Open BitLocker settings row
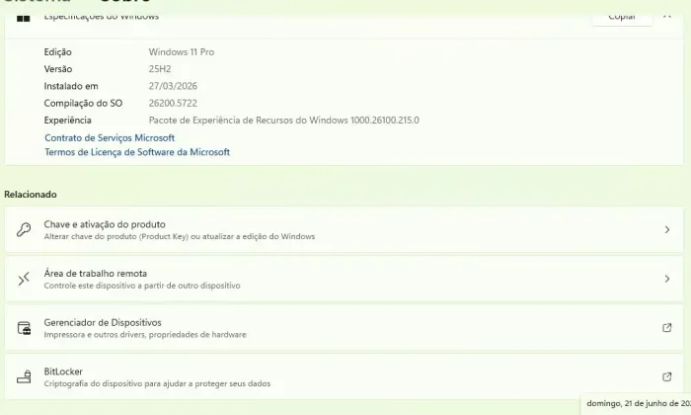Image resolution: width=691 pixels, height=415 pixels. [x=344, y=376]
